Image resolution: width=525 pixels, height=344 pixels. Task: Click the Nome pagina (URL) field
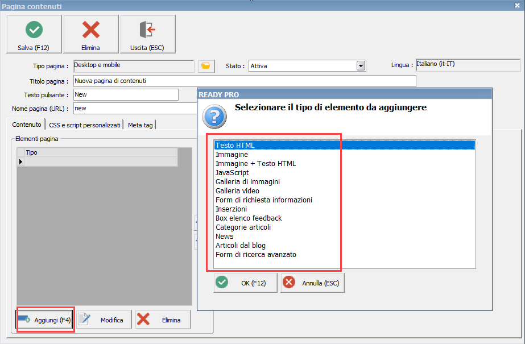coord(135,109)
